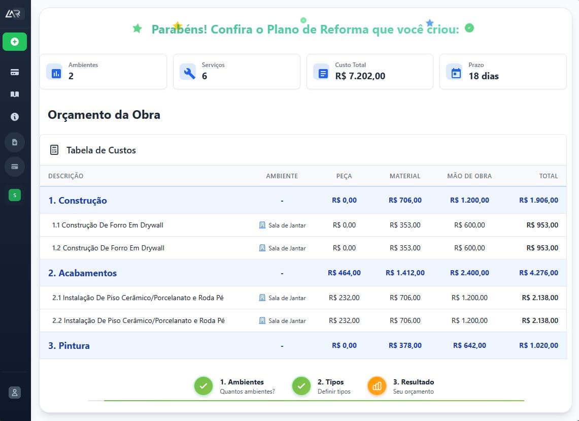
Task: Select the user profile icon at sidebar bottom
Action: pyautogui.click(x=15, y=393)
